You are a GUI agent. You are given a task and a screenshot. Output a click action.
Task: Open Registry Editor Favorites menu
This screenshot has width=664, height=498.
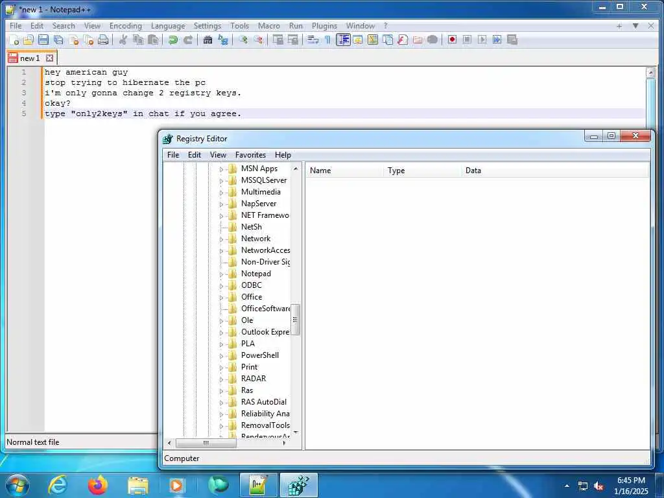250,155
